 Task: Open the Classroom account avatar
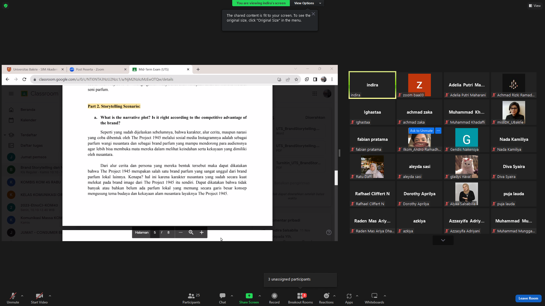(327, 93)
